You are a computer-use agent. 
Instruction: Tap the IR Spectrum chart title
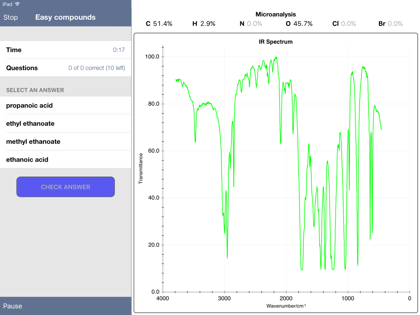[276, 42]
